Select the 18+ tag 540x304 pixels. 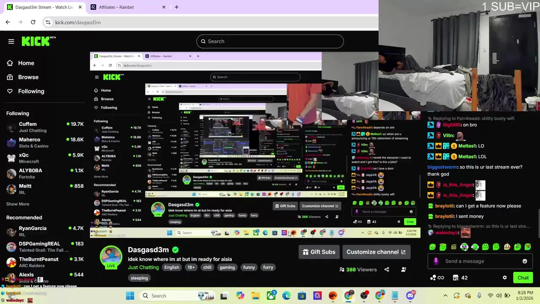tap(191, 267)
